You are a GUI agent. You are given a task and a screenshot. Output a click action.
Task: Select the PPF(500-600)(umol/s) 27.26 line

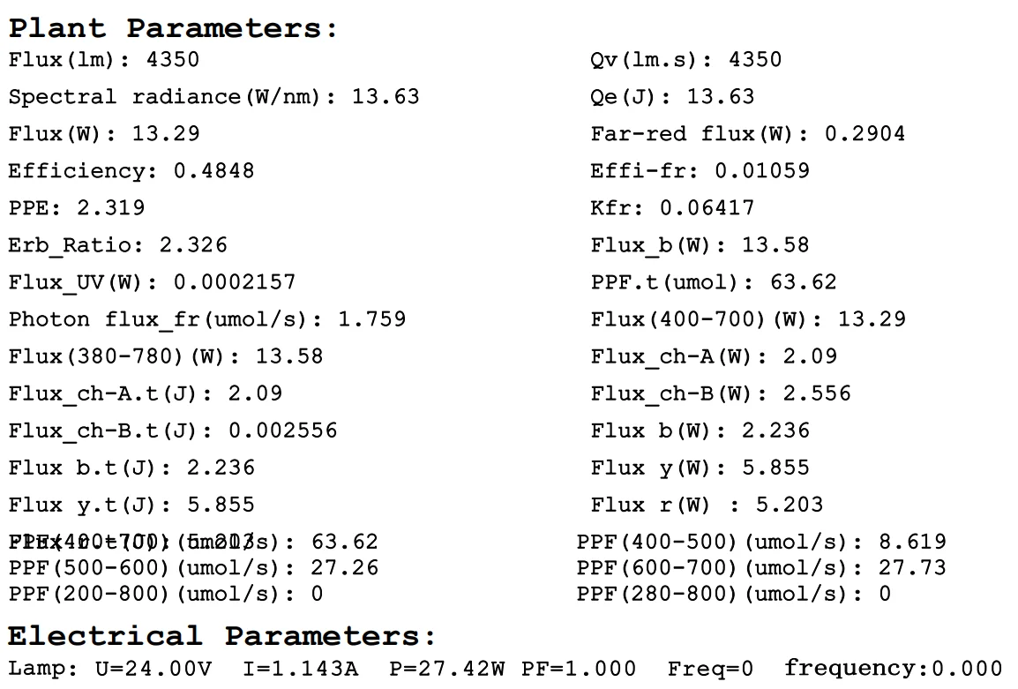click(193, 568)
